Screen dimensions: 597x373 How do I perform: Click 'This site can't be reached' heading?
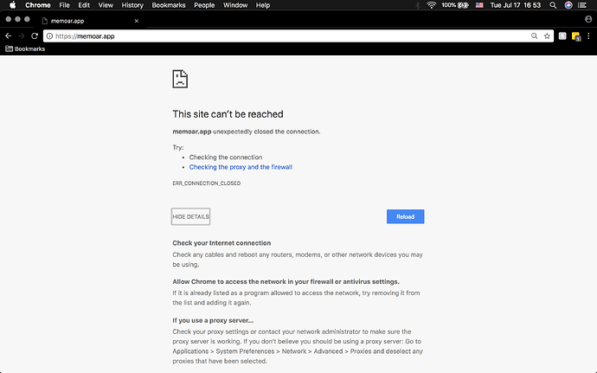click(228, 114)
